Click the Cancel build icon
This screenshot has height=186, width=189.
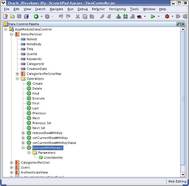click(x=132, y=17)
